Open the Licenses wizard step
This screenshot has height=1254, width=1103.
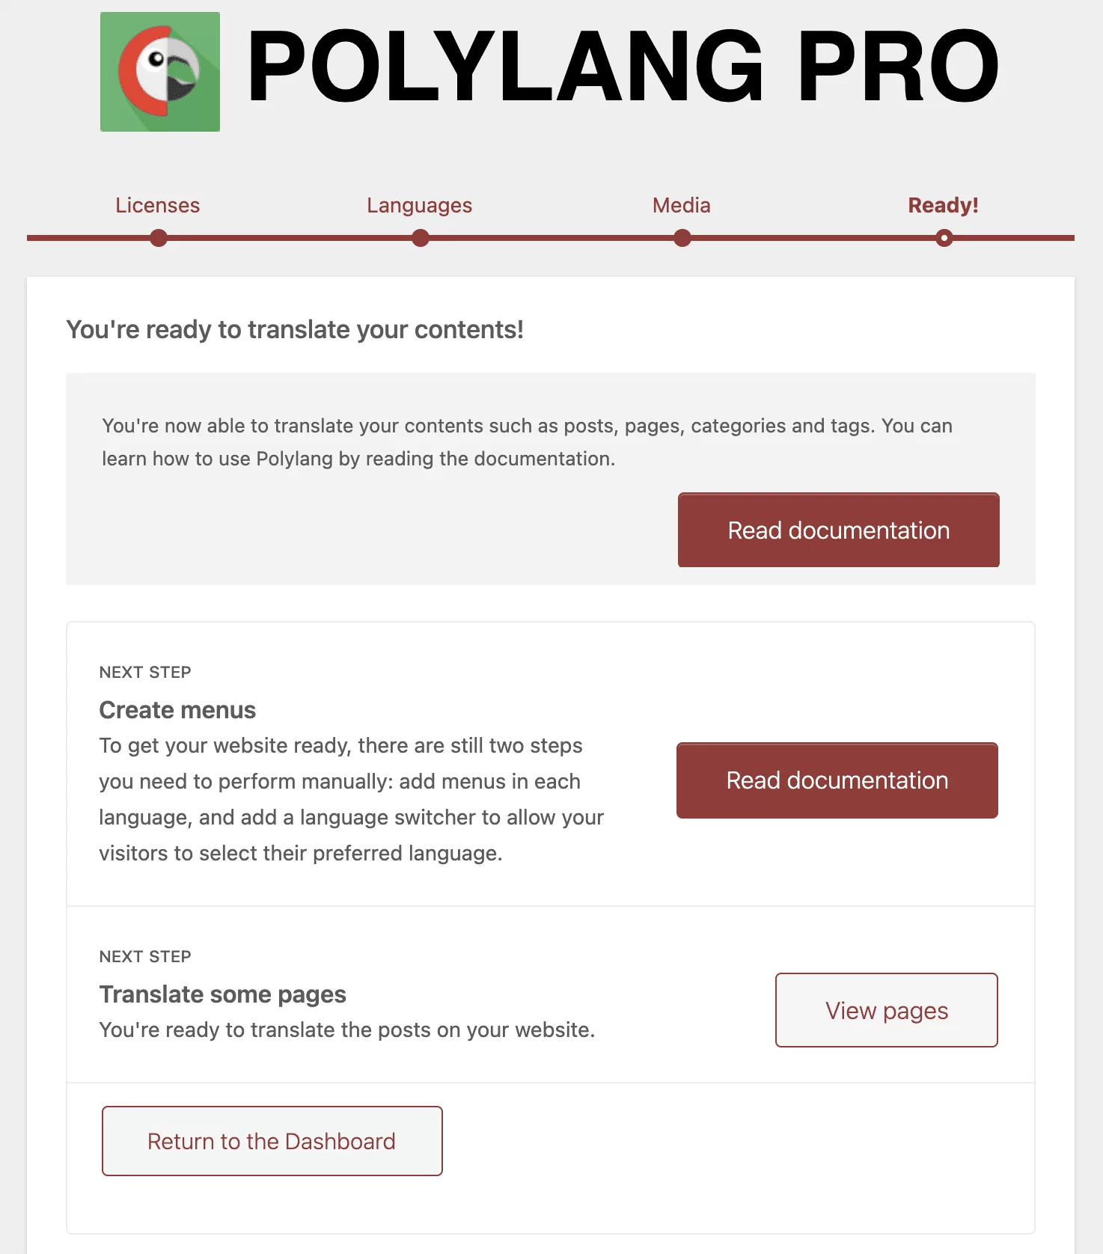click(x=157, y=205)
